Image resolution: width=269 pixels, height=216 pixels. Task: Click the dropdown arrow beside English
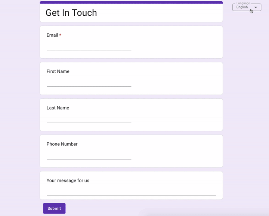256,7
